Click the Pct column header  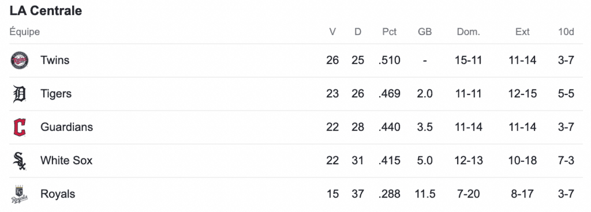pyautogui.click(x=390, y=32)
